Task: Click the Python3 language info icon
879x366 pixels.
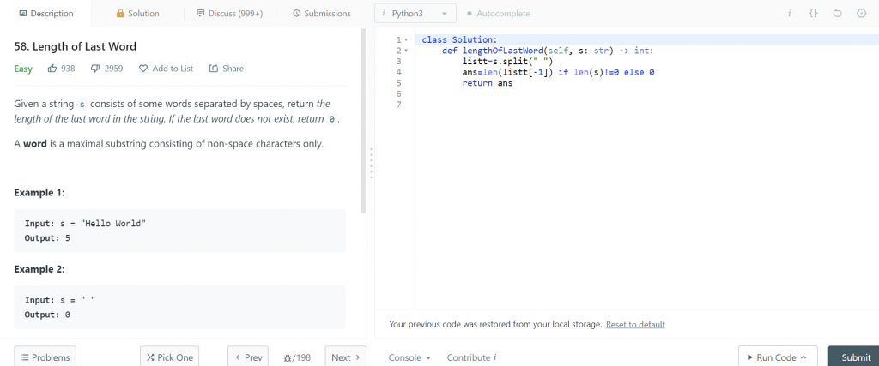Action: tap(384, 14)
